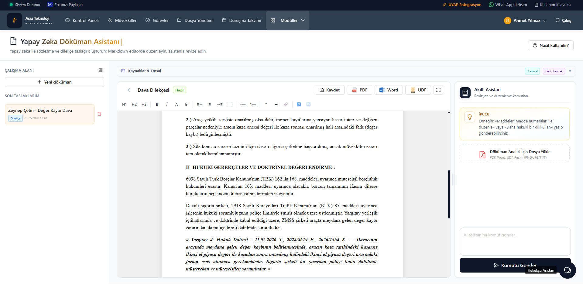Insert horizontal rule line
This screenshot has height=285, width=583.
276,105
